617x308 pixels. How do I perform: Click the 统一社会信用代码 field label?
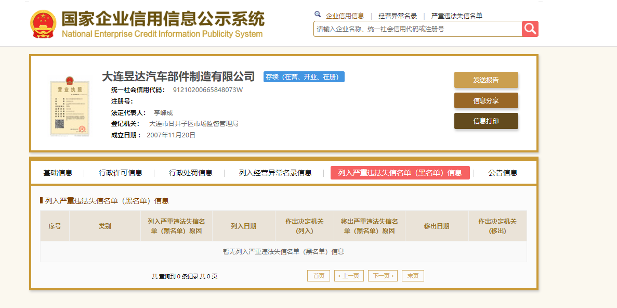point(138,89)
